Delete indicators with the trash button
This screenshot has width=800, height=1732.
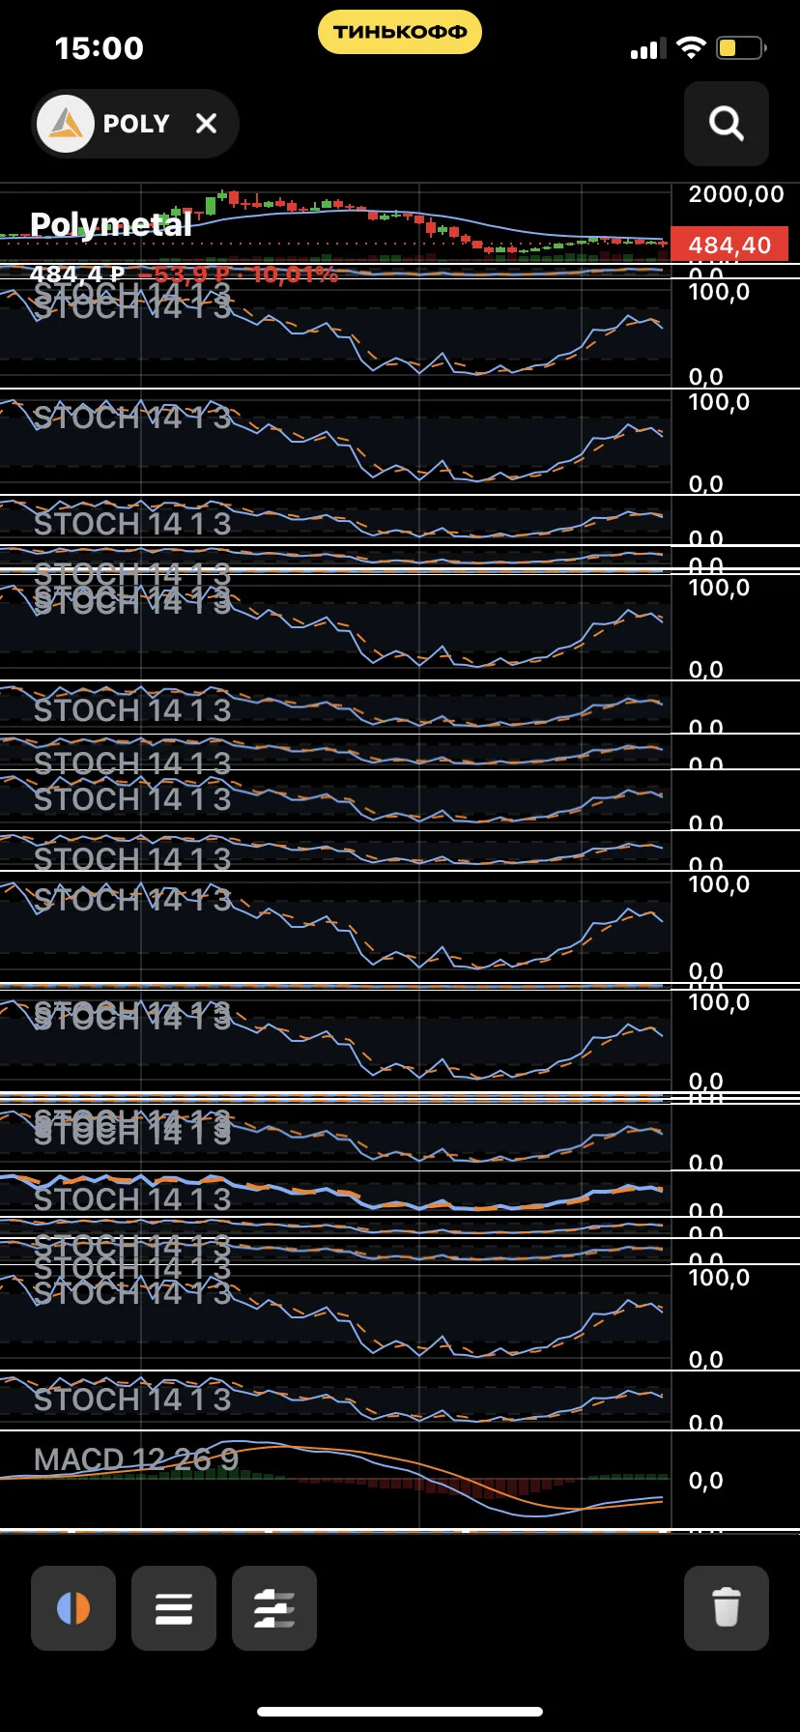point(727,1608)
